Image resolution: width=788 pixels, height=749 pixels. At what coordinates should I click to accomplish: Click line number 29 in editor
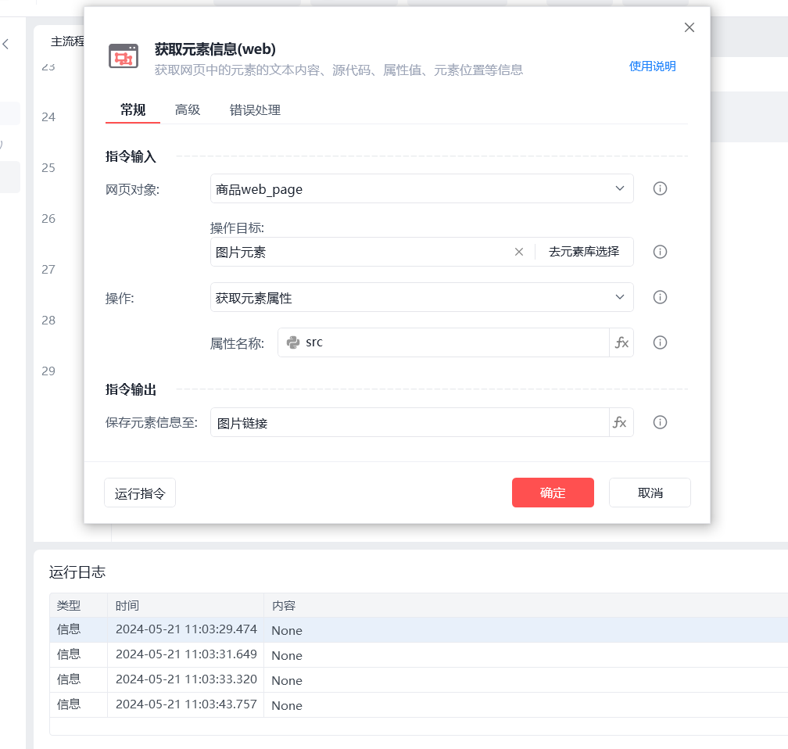pos(48,371)
